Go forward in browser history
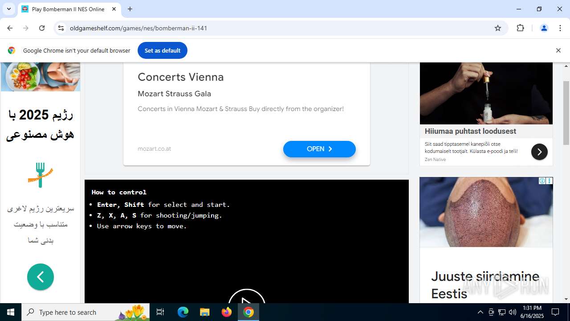Screen dimensions: 570x321 point(26,28)
